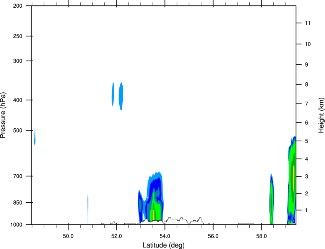Click the 6 km height tick label
This screenshot has height=249, width=325.
point(306,123)
